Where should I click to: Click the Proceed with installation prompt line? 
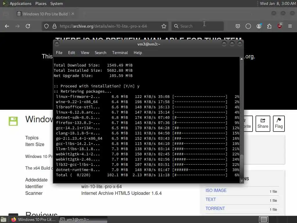(97, 86)
